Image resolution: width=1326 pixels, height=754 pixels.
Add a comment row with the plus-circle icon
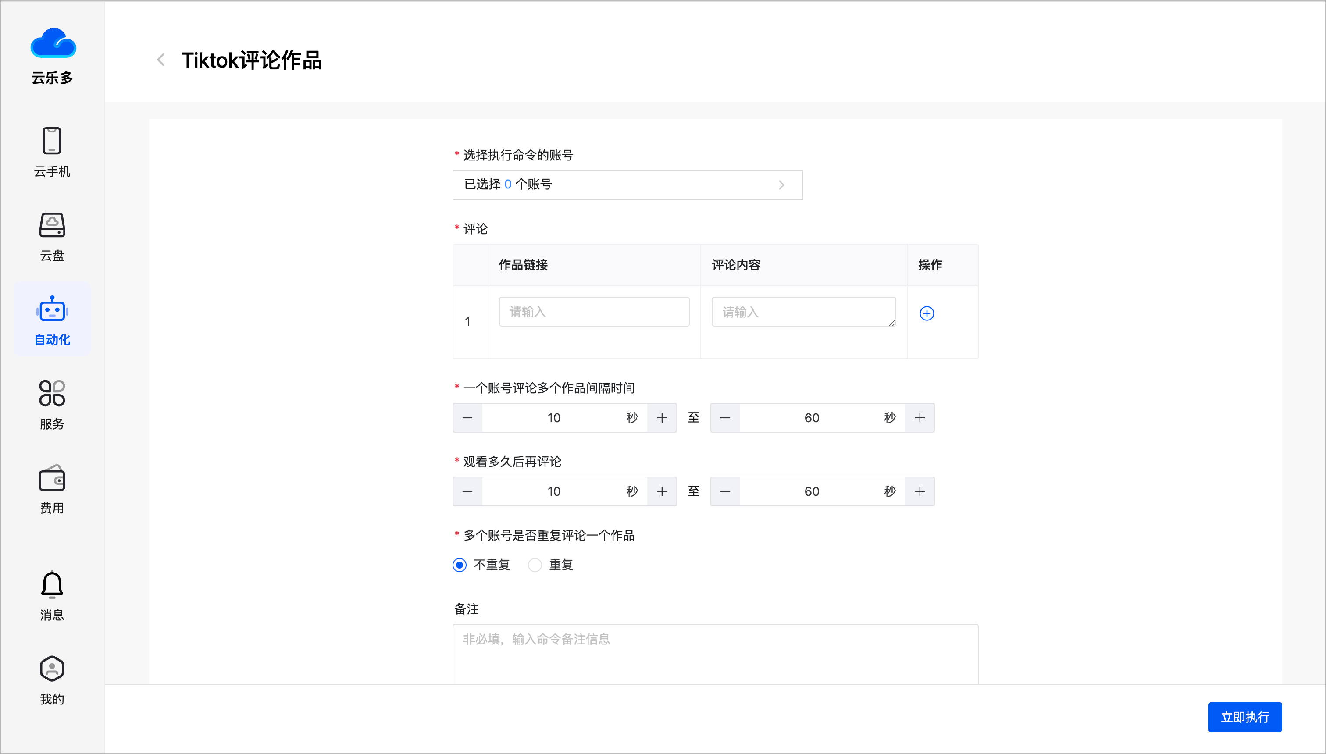(x=927, y=313)
